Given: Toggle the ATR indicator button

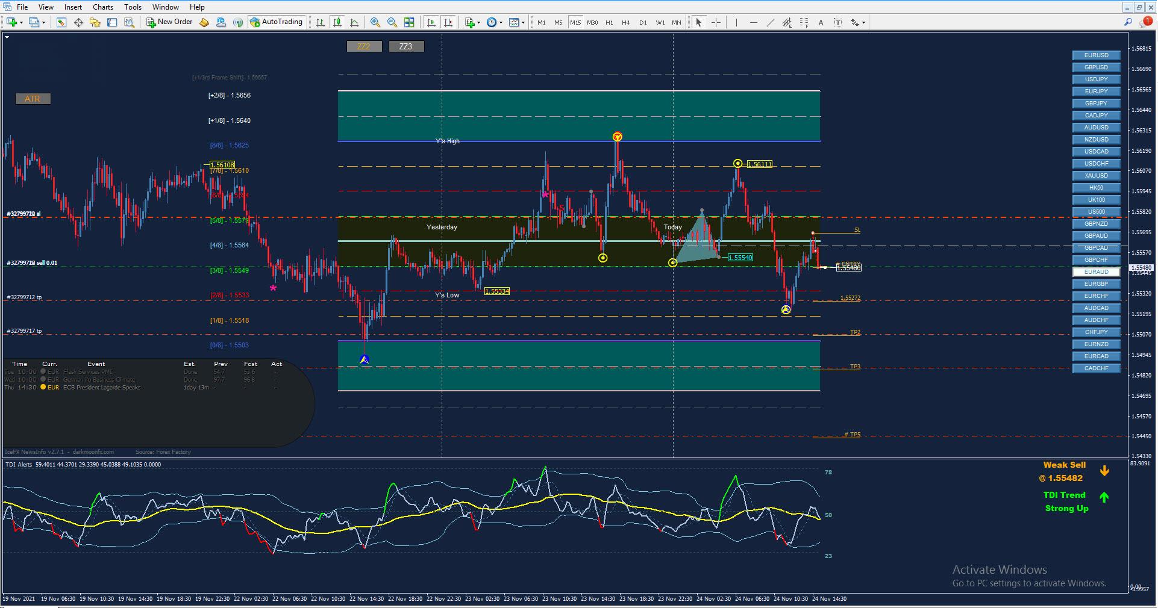Looking at the screenshot, I should pos(33,99).
